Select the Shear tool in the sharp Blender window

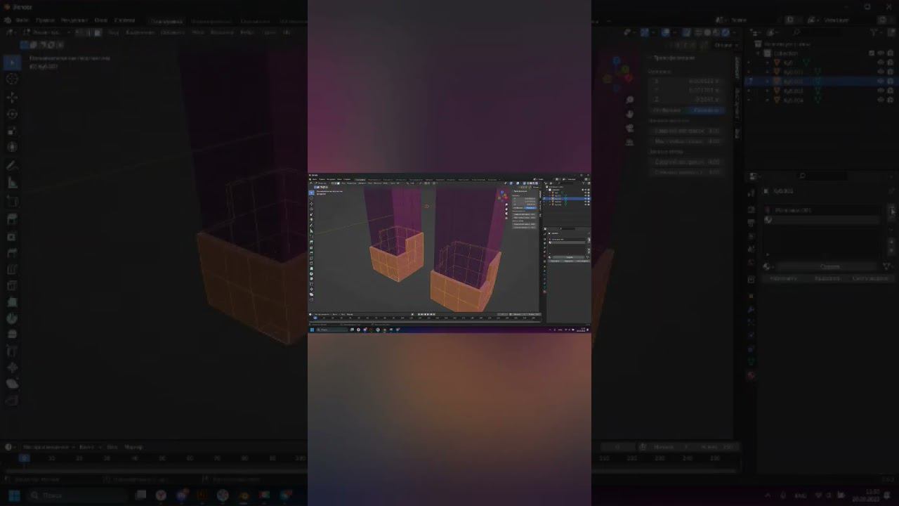(x=312, y=294)
